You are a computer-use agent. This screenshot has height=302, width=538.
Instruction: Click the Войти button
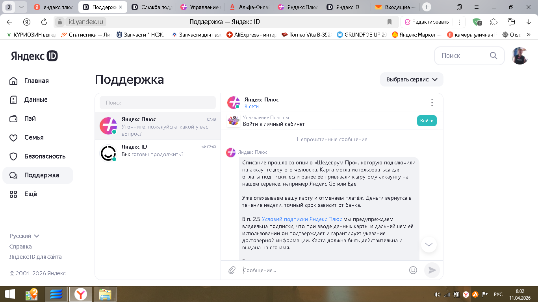427,121
